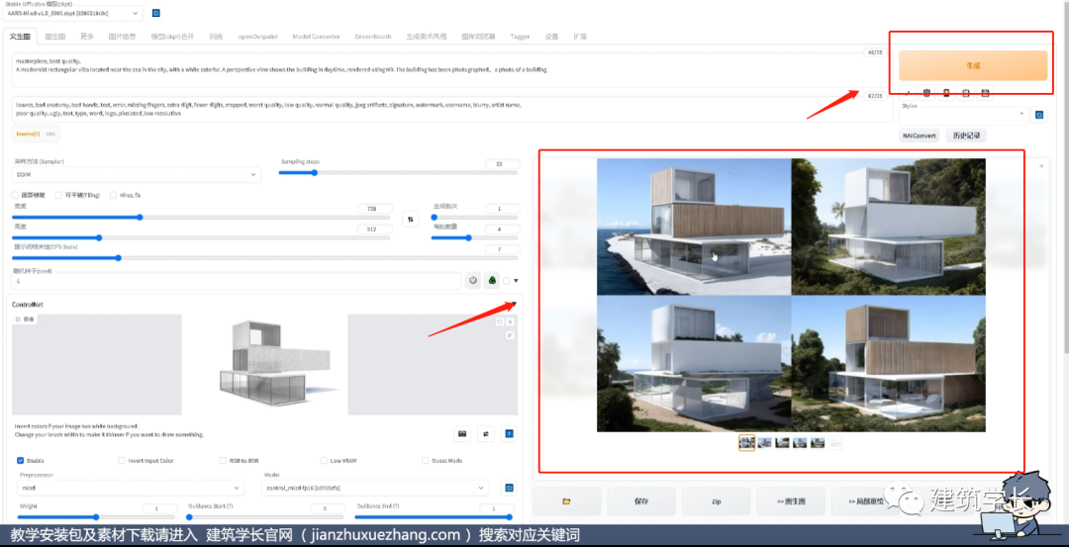Enable the Hires. fix checkbox
Viewport: 1069px width, 547px height.
click(x=113, y=195)
